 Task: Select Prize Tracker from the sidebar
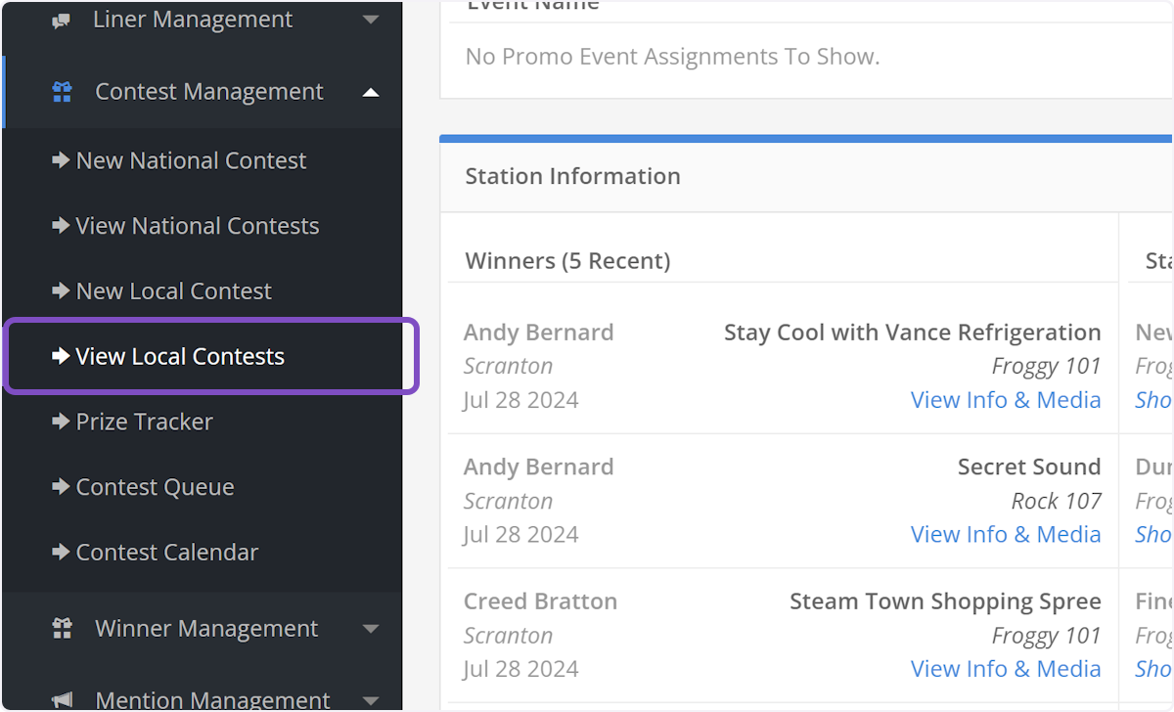click(x=143, y=422)
